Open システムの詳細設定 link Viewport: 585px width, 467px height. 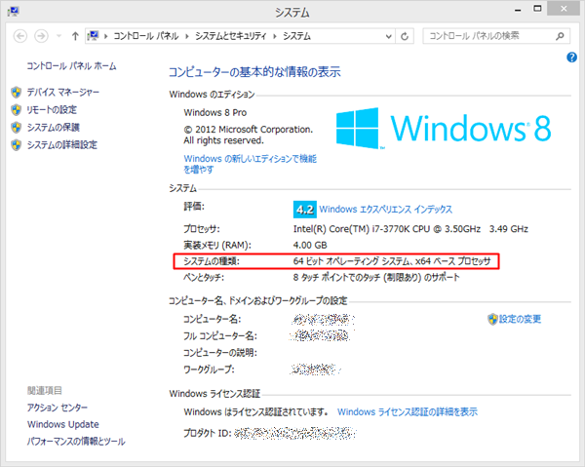62,144
